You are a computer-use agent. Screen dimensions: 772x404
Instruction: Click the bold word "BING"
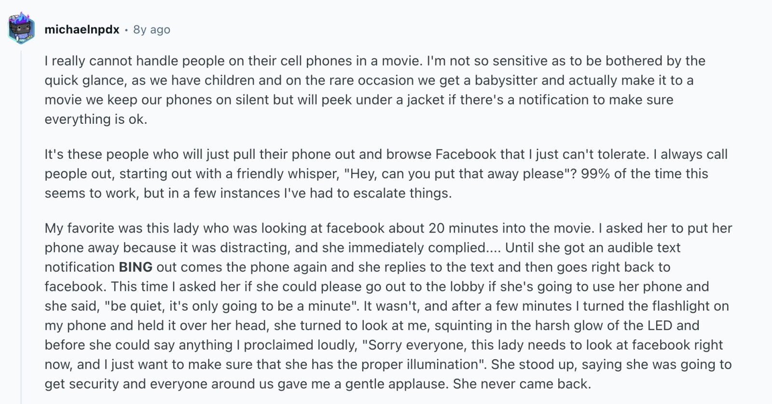[136, 267]
